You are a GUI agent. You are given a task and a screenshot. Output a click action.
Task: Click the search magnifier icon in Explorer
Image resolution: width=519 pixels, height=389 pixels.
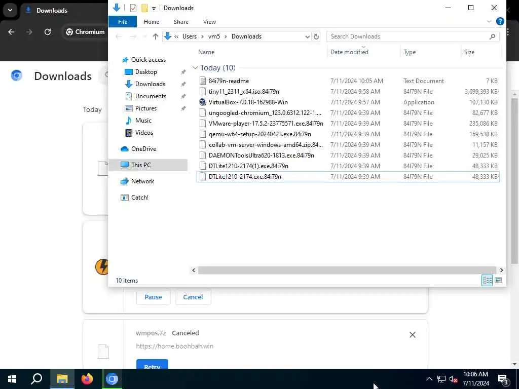[492, 36]
